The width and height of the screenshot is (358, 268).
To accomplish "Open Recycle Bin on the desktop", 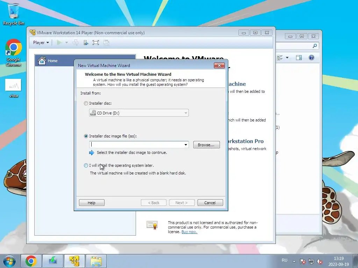I will click(14, 14).
